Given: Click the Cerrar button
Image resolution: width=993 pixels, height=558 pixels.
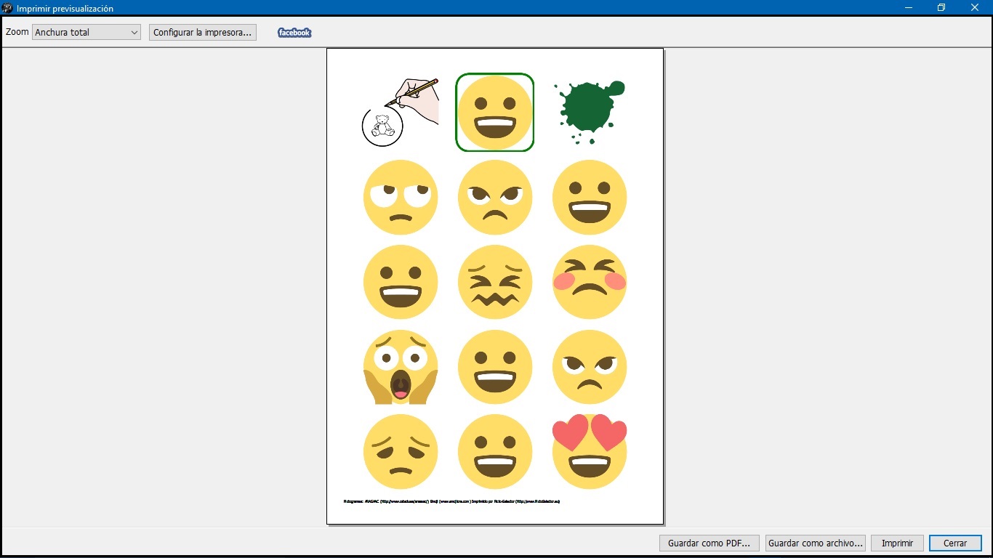Looking at the screenshot, I should coord(954,543).
